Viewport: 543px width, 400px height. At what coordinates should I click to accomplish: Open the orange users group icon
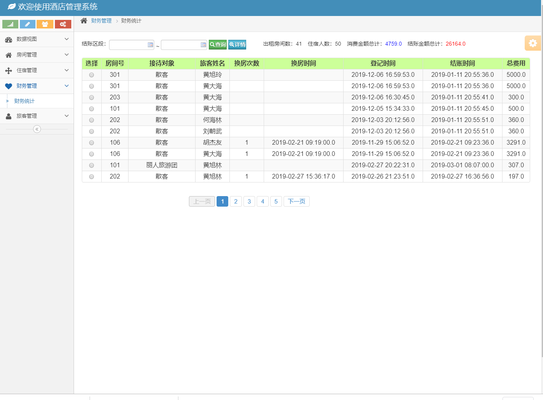[x=45, y=24]
